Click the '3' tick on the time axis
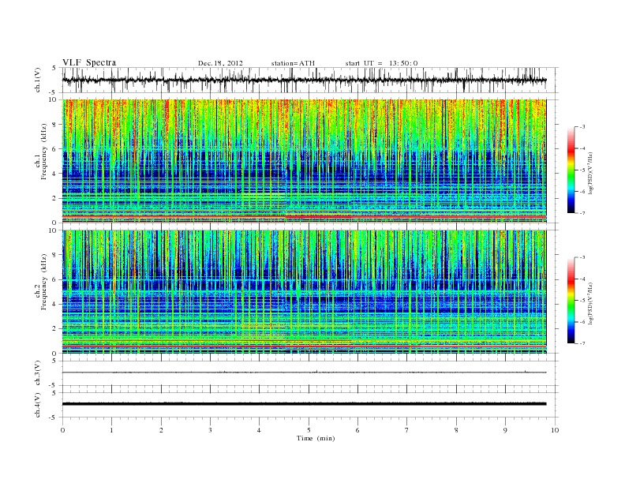Screen dimensions: 625x483 click(210, 430)
